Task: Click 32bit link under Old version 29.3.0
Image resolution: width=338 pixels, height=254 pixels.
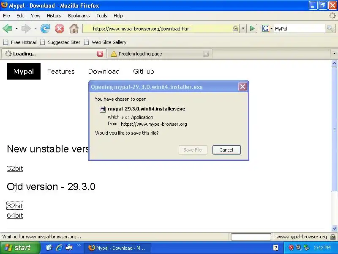Action: 15,206
